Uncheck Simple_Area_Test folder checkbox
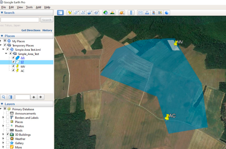The height and width of the screenshot is (149, 226). pyautogui.click(x=10, y=54)
